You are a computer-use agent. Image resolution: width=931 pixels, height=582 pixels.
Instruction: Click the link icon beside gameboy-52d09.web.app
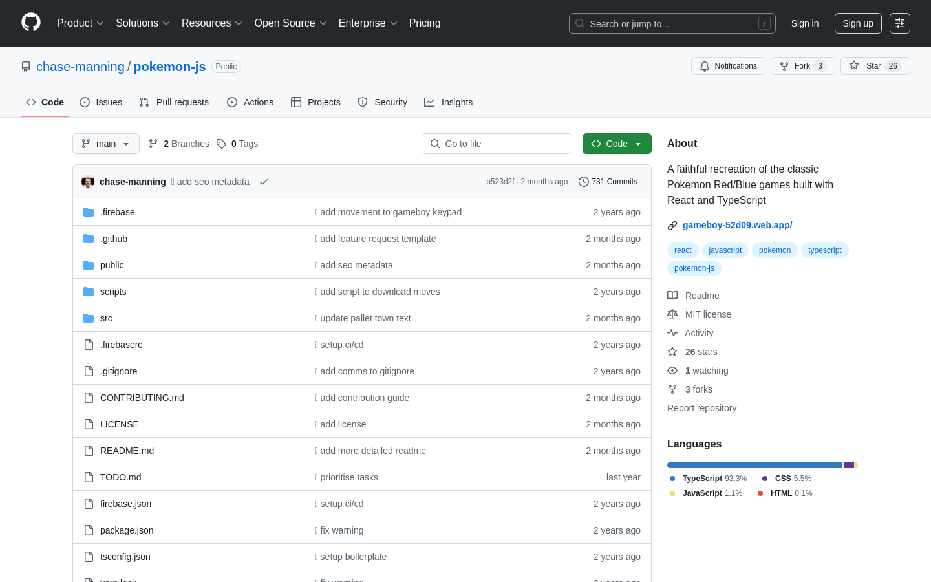tap(672, 226)
